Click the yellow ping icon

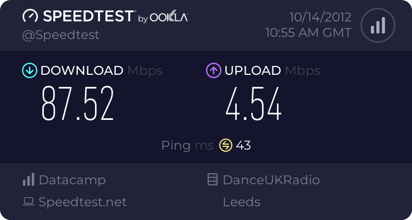point(226,145)
